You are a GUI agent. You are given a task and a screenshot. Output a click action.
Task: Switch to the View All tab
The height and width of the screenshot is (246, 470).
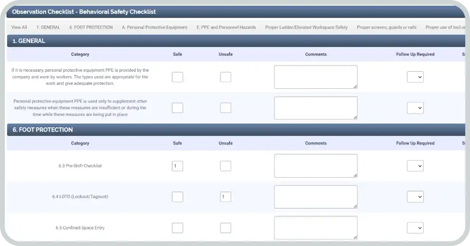pyautogui.click(x=19, y=28)
